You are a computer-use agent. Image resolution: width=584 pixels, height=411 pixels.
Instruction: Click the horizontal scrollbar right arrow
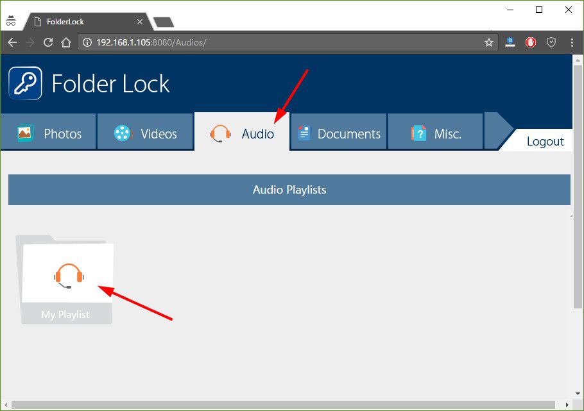pyautogui.click(x=567, y=405)
